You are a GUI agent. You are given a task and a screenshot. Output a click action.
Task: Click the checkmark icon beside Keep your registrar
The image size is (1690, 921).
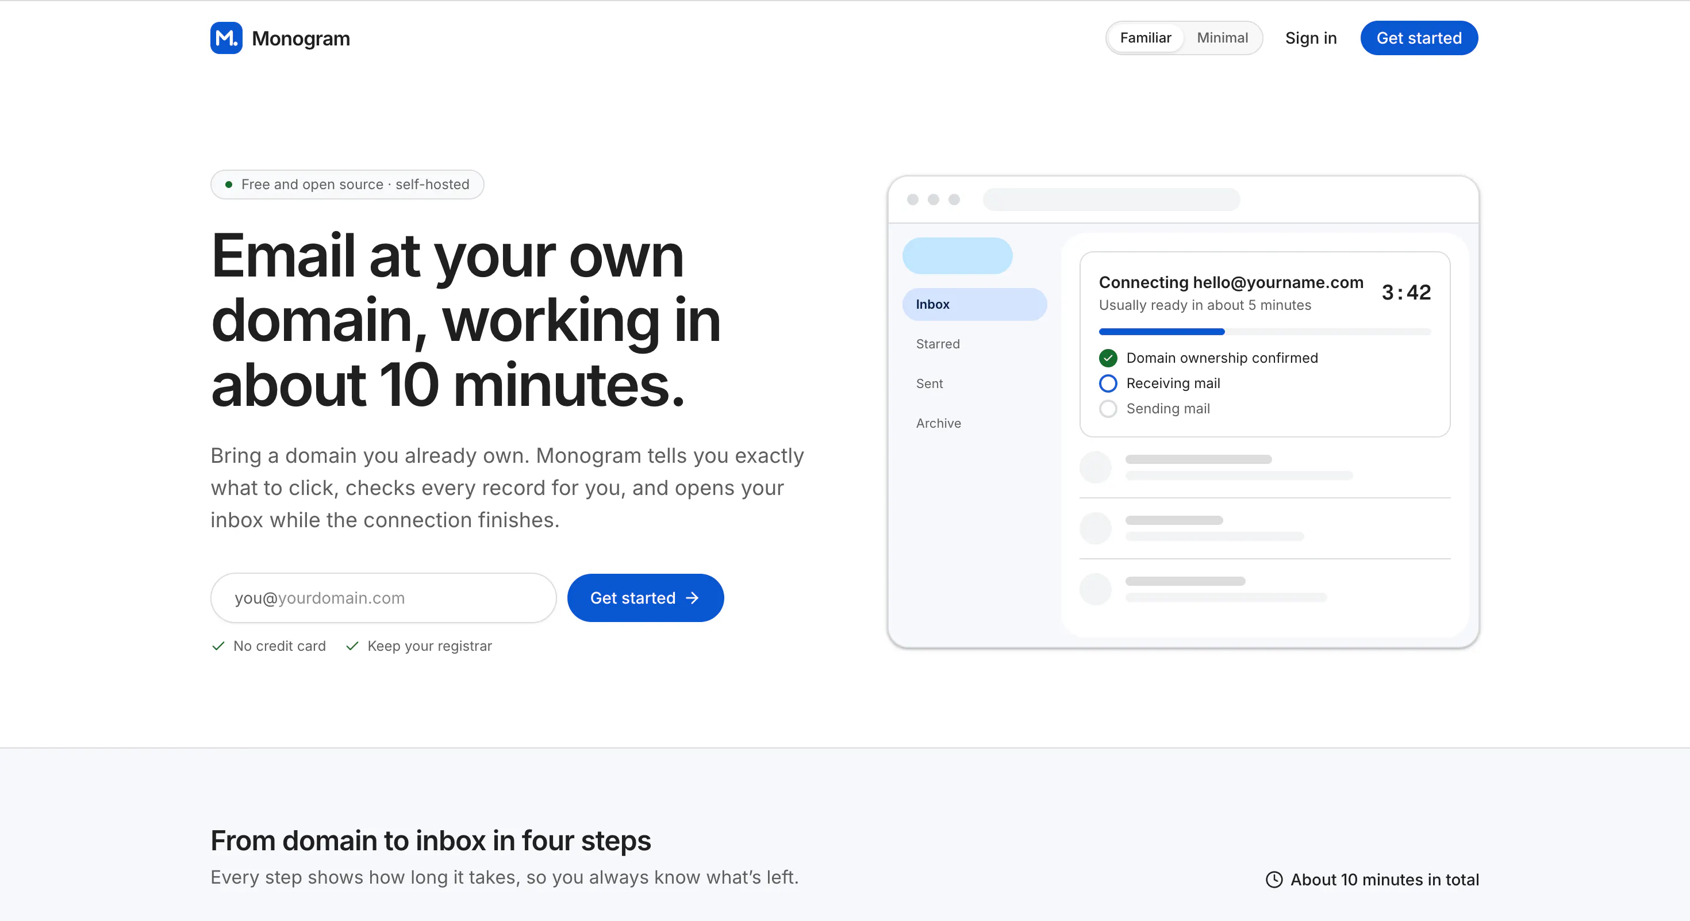pyautogui.click(x=352, y=646)
